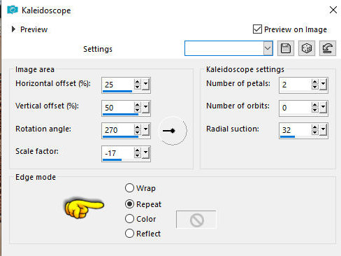The height and width of the screenshot is (256, 341).
Task: Click the Reset to default arrow icon
Action: (328, 48)
